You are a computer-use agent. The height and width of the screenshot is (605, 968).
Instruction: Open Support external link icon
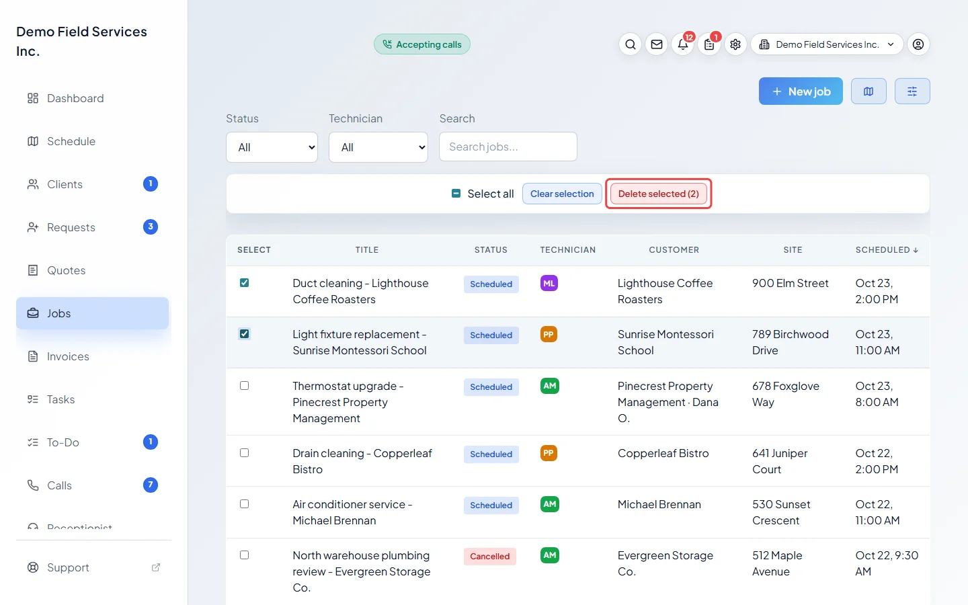tap(156, 567)
